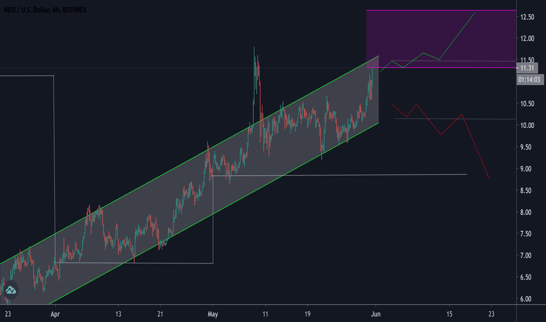Click the 7.50 price axis label
The height and width of the screenshot is (322, 546).
click(526, 234)
